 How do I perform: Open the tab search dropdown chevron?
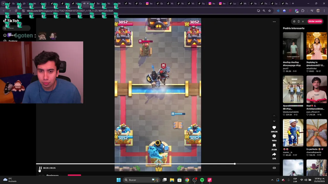coord(3,4)
